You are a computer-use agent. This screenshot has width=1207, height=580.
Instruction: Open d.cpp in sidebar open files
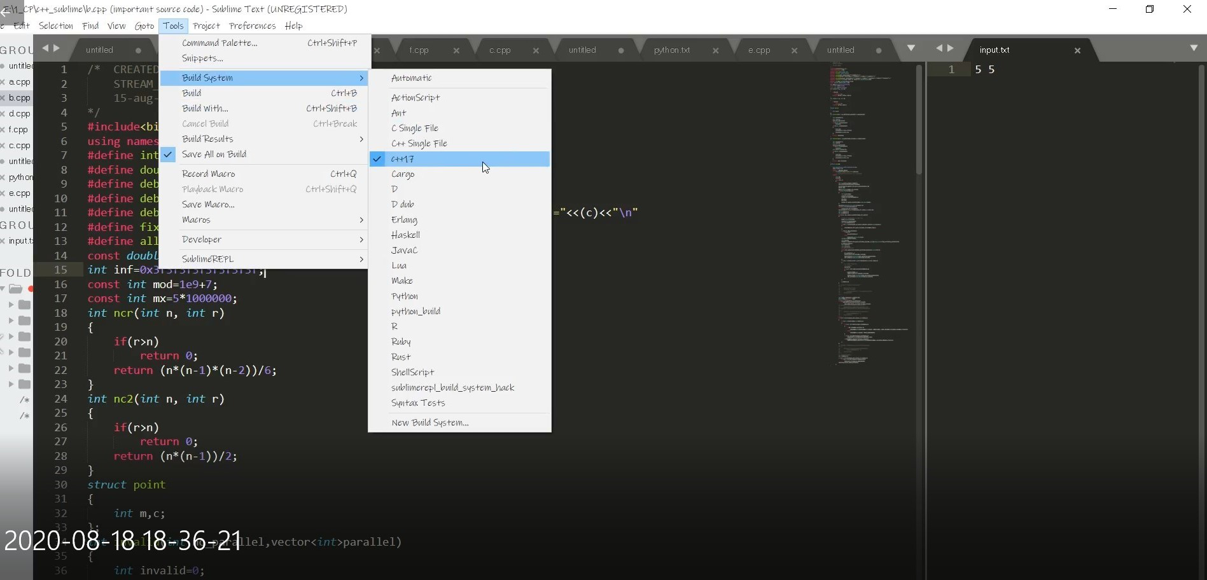click(19, 113)
